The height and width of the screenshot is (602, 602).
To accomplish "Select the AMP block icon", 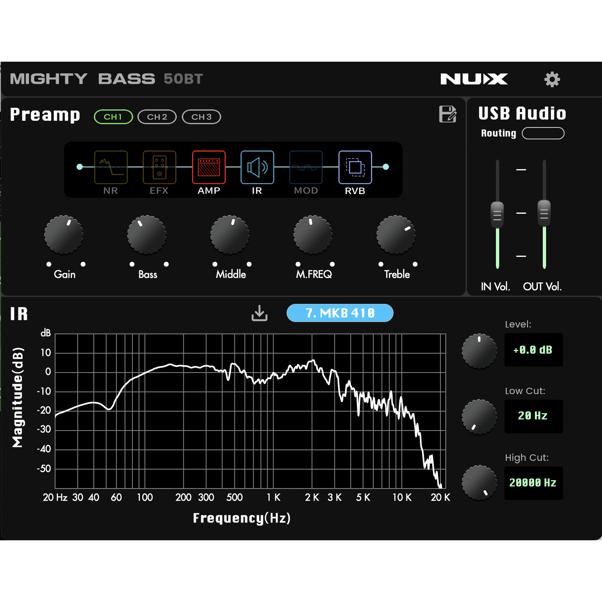I will (209, 167).
